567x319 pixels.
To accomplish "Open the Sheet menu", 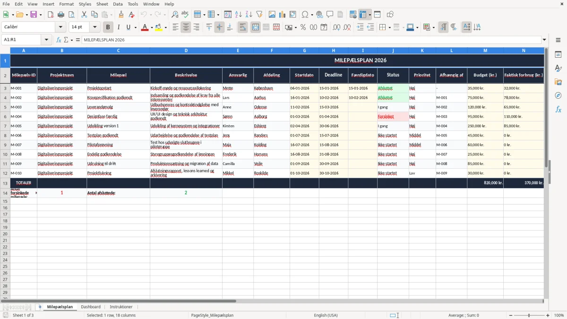I will point(102,4).
